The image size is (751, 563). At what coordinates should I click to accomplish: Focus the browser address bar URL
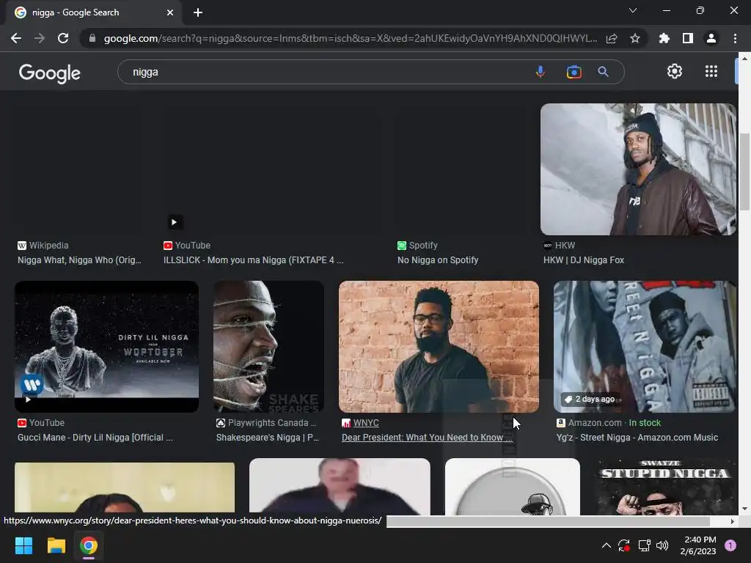[350, 38]
